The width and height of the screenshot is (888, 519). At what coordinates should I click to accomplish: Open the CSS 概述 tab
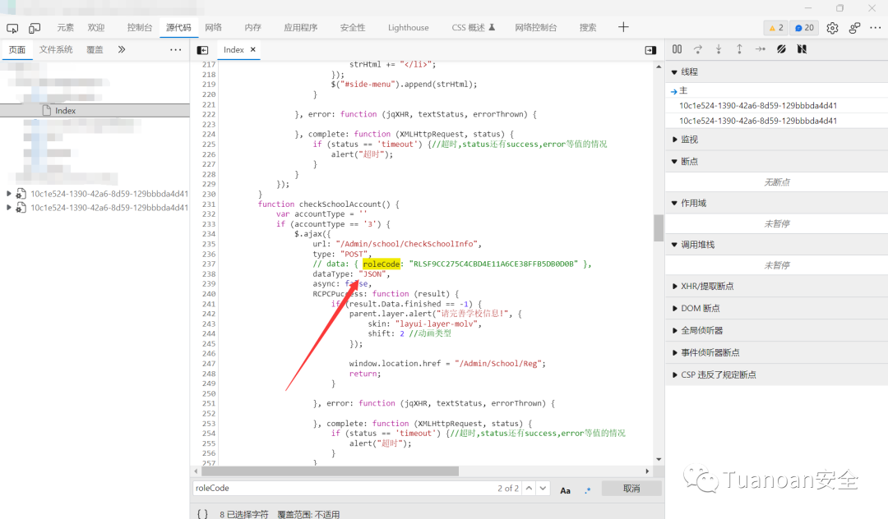click(473, 28)
